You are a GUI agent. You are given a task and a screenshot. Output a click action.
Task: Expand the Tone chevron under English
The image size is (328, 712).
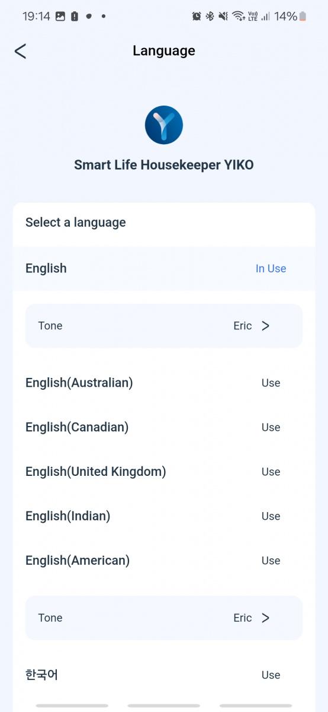(265, 326)
